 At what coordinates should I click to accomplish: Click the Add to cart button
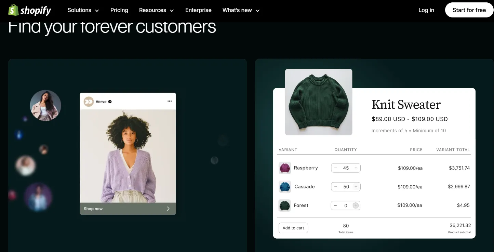pos(293,228)
